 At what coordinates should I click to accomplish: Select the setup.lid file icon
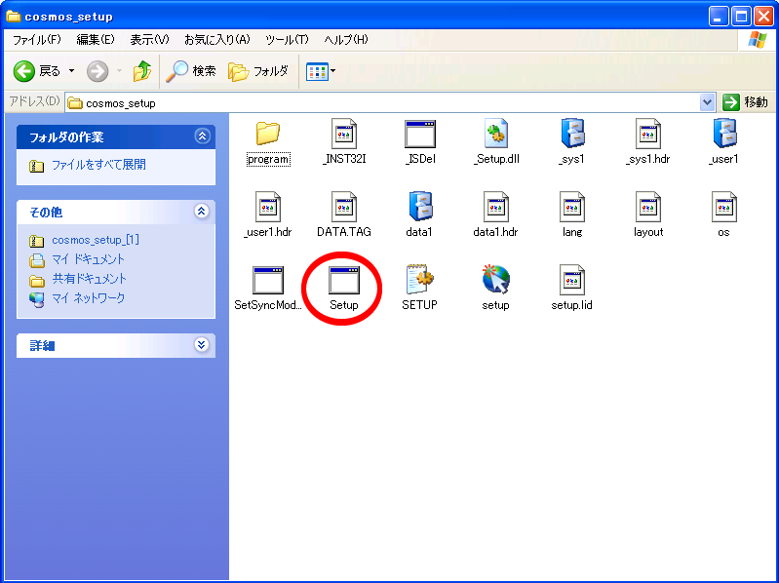tap(572, 279)
